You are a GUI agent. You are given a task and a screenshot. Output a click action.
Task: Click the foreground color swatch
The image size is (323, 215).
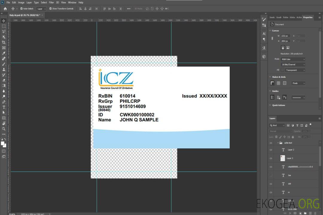[x=3, y=143]
